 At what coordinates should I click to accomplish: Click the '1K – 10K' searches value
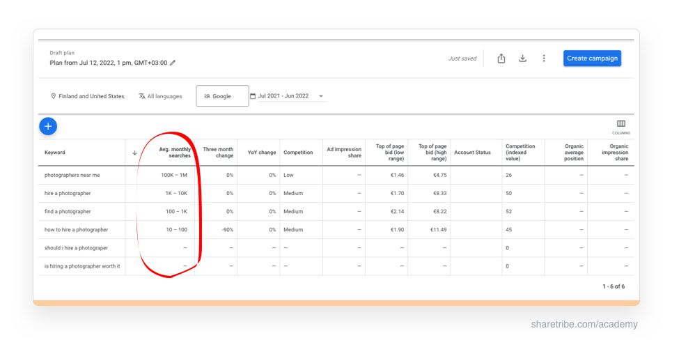[x=176, y=193]
